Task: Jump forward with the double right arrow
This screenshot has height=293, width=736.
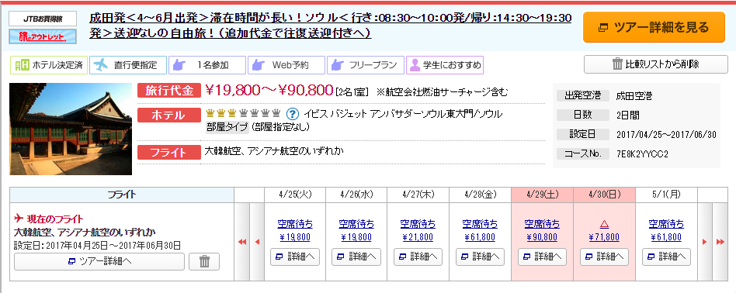Action: click(x=720, y=242)
